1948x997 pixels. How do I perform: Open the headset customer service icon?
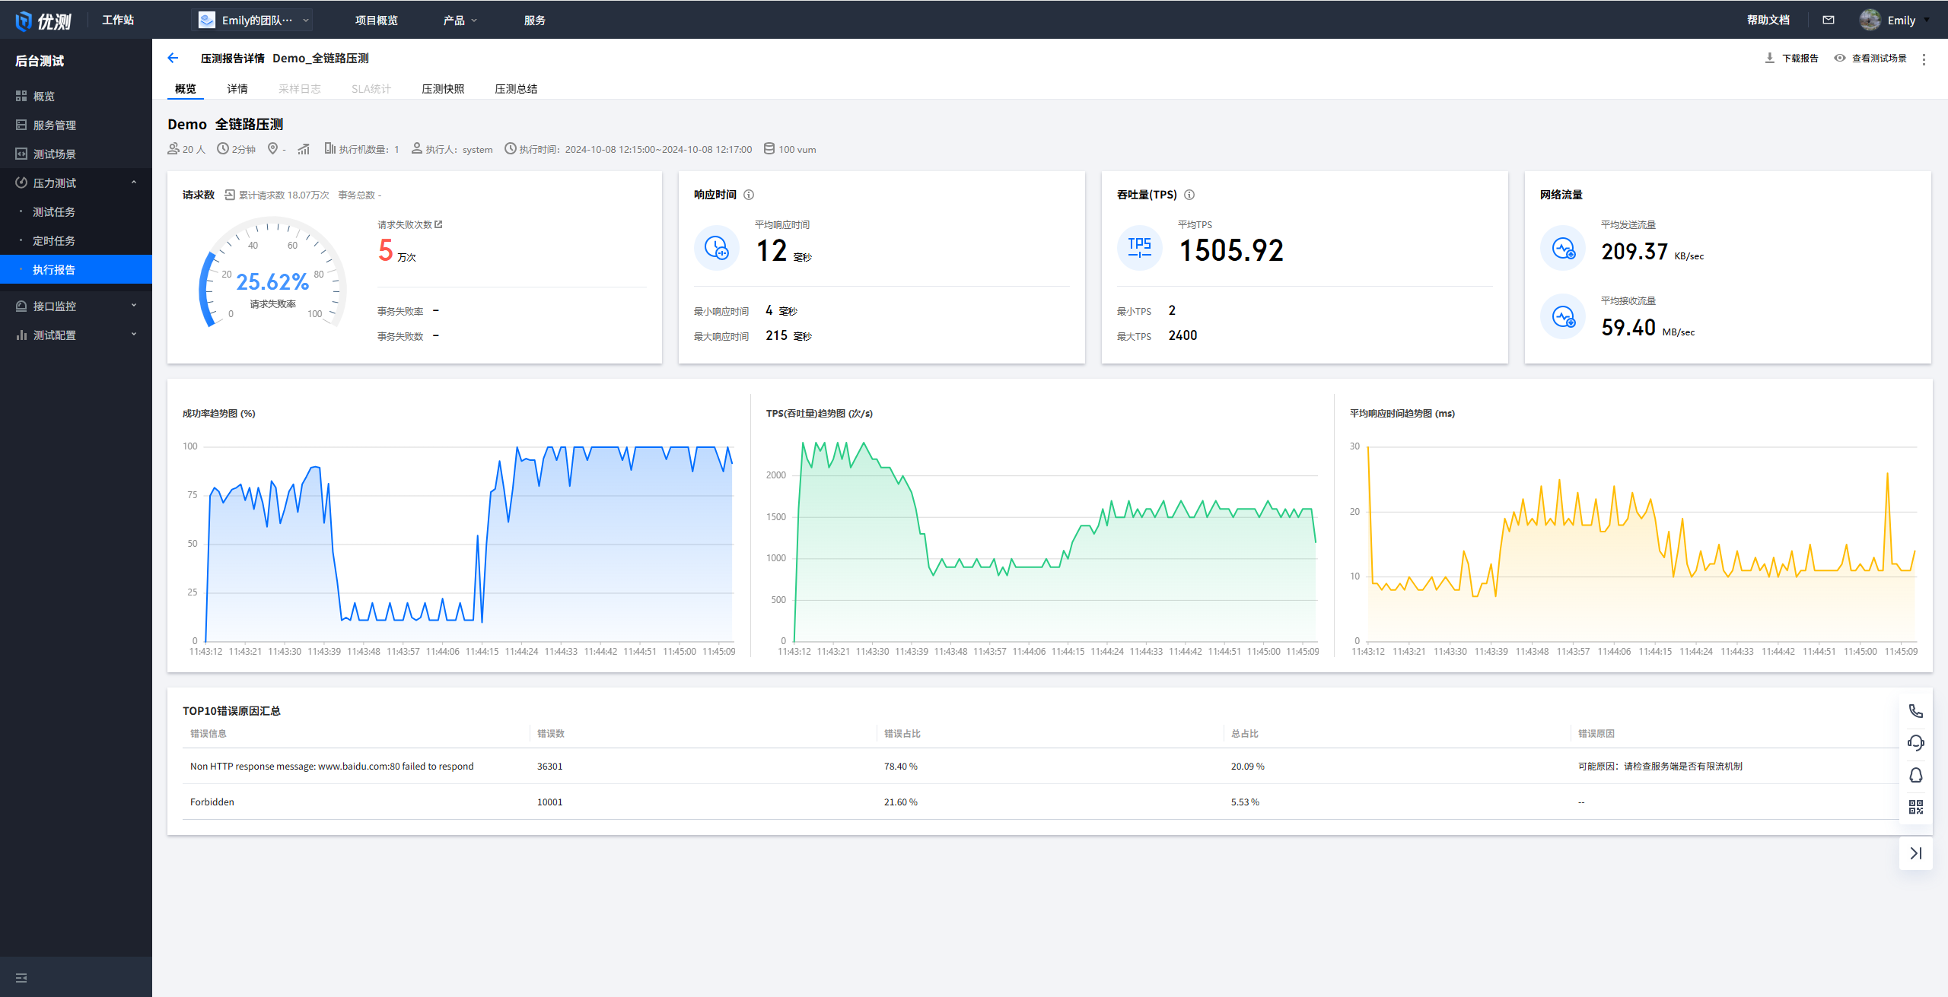[x=1915, y=743]
